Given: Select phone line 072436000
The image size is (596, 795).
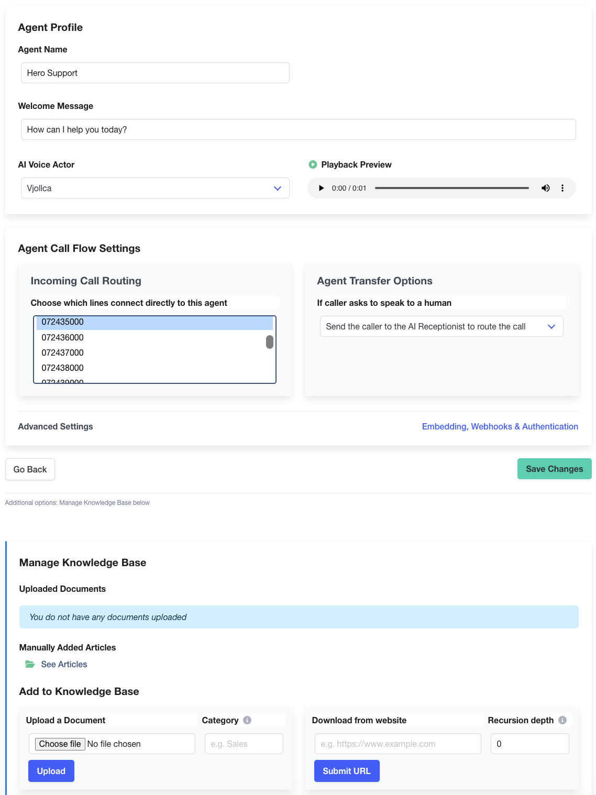Looking at the screenshot, I should point(63,337).
